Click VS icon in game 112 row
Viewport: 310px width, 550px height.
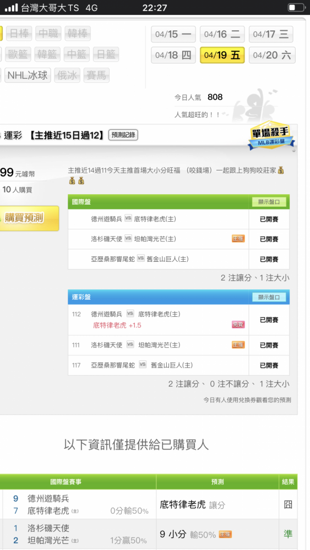(130, 313)
